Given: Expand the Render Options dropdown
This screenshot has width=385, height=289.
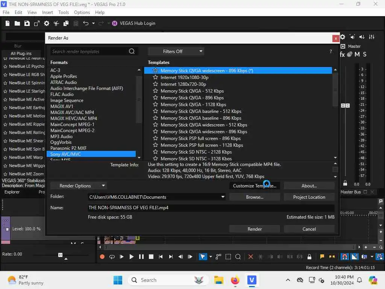Looking at the screenshot, I should (78, 186).
